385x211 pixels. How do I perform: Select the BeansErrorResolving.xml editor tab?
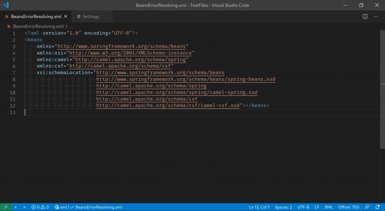(33, 17)
